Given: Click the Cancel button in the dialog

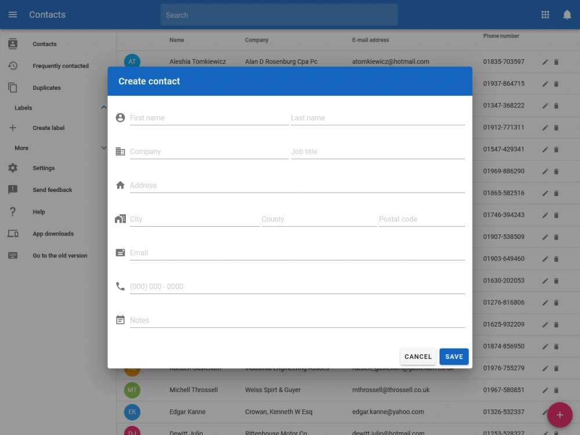Looking at the screenshot, I should [x=418, y=357].
